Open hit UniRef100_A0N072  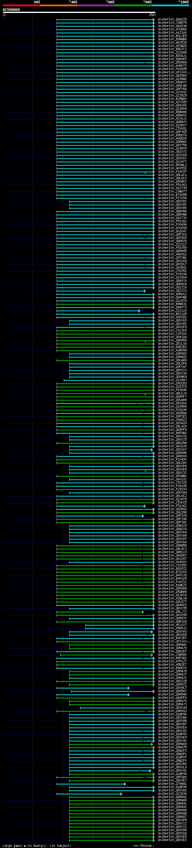pos(172,66)
